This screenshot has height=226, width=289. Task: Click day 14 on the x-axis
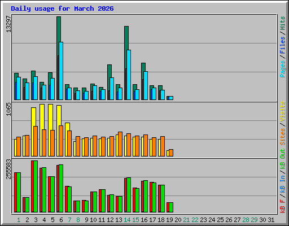coord(127,220)
